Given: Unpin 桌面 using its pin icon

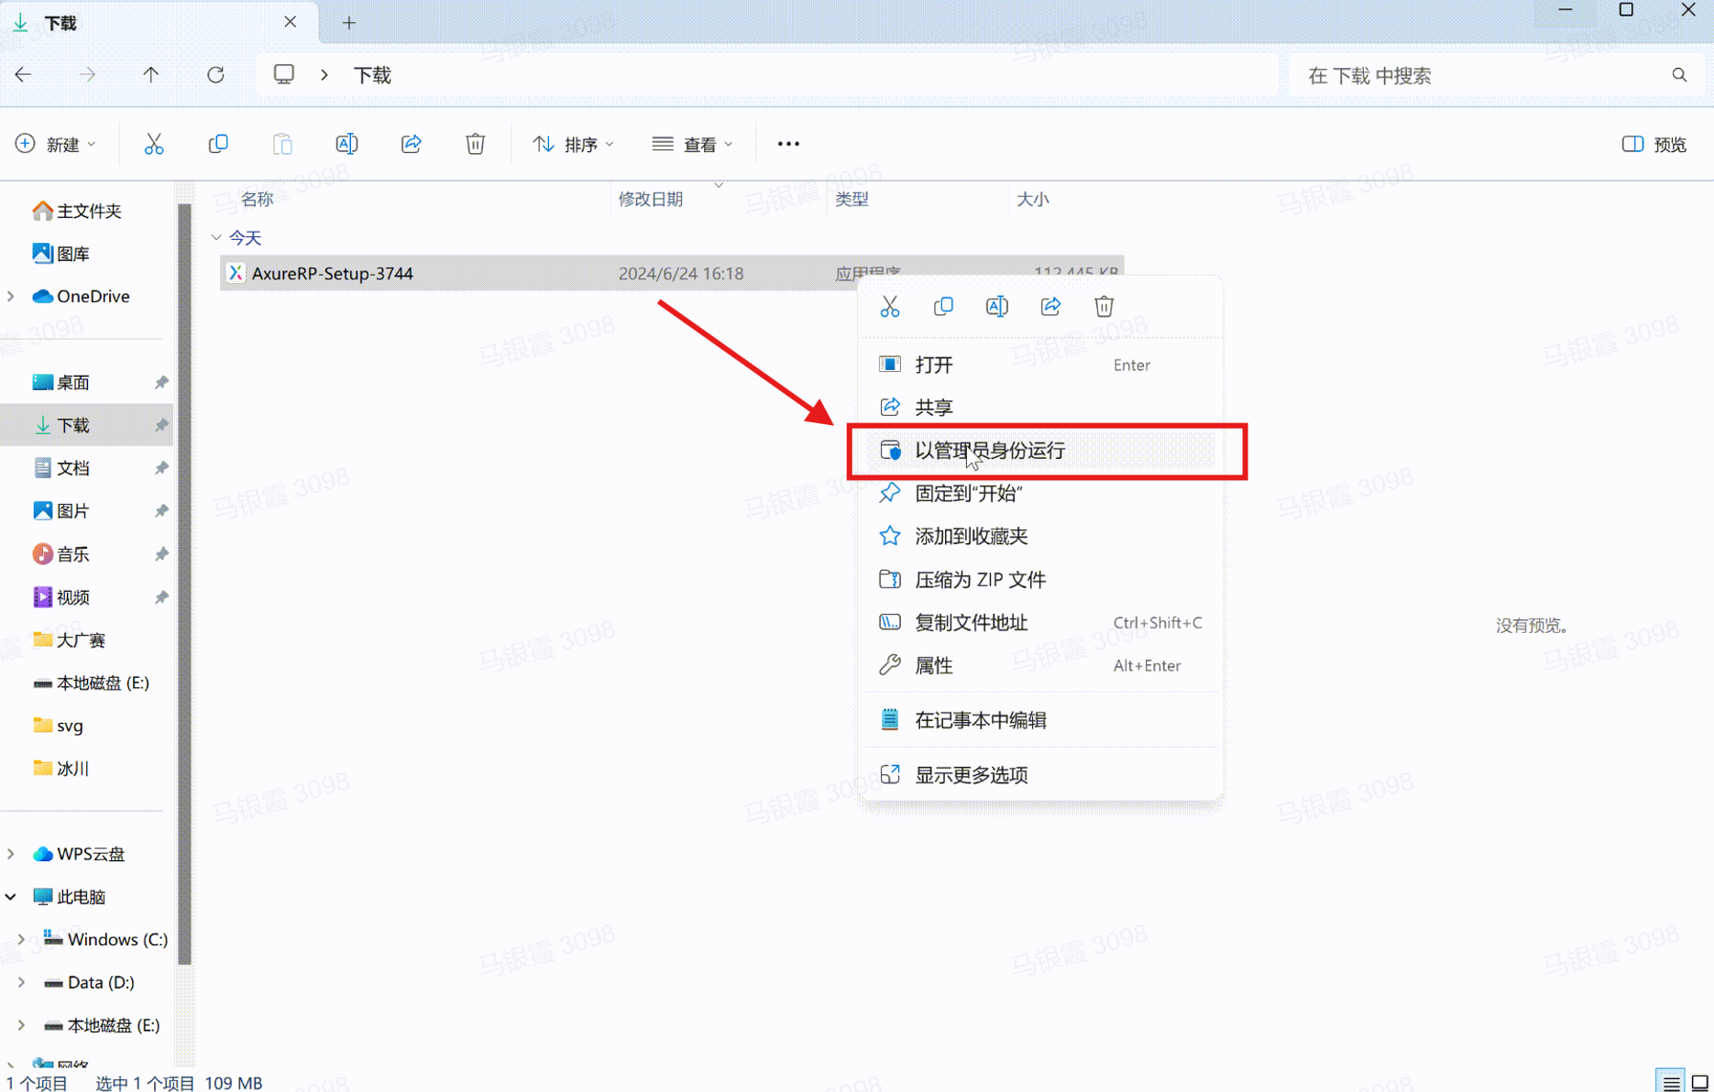Looking at the screenshot, I should (x=161, y=382).
